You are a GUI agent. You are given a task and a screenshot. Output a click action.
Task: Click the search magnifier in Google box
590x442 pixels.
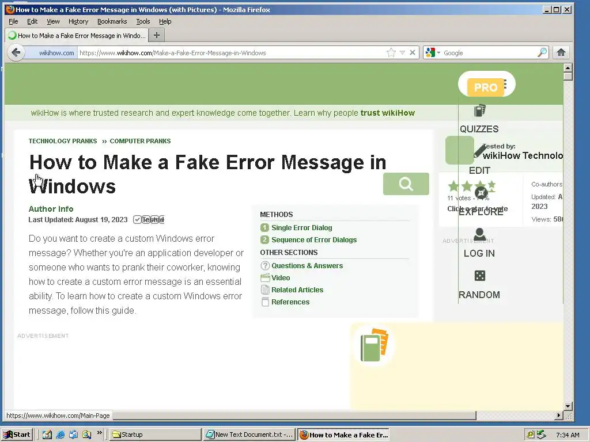[542, 52]
